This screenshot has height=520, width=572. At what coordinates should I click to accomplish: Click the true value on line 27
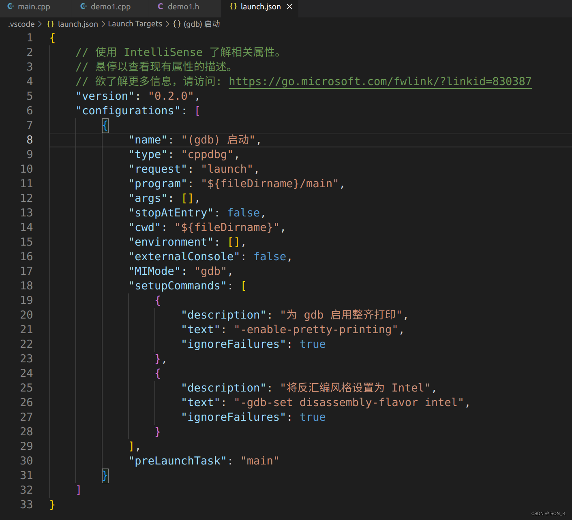(x=313, y=417)
